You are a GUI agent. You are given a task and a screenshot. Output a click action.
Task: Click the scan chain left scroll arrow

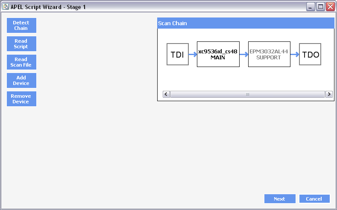pyautogui.click(x=166, y=94)
